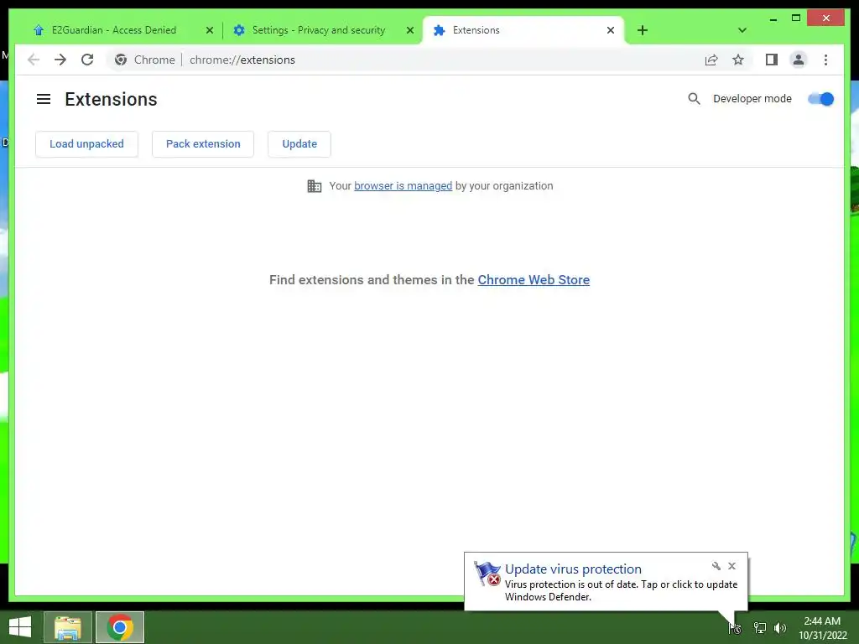
Task: Click the managed organization building icon
Action: (x=315, y=186)
